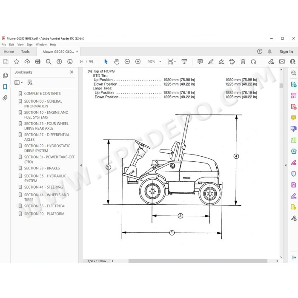Image resolution: width=298 pixels, height=298 pixels.
Task: Open SECTION 90 - PLATFORM bookmark
Action: tap(44, 214)
